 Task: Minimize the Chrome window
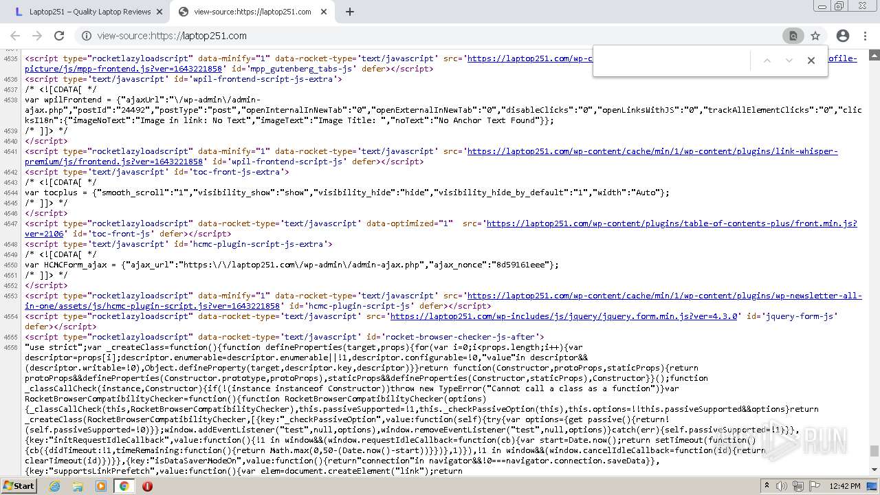coord(822,6)
